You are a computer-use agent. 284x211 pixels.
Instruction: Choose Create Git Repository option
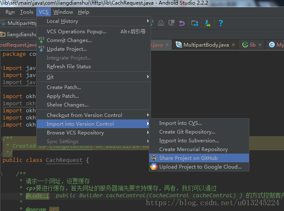[199, 132]
